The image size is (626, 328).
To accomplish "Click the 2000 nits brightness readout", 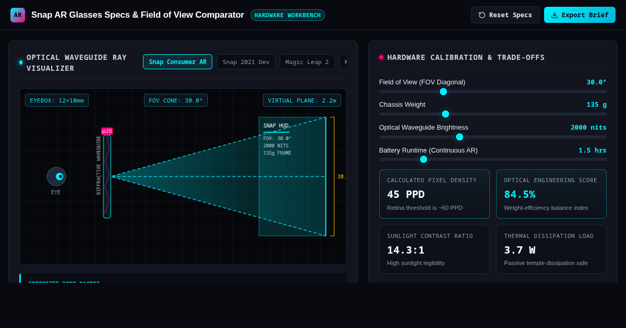I will [588, 127].
